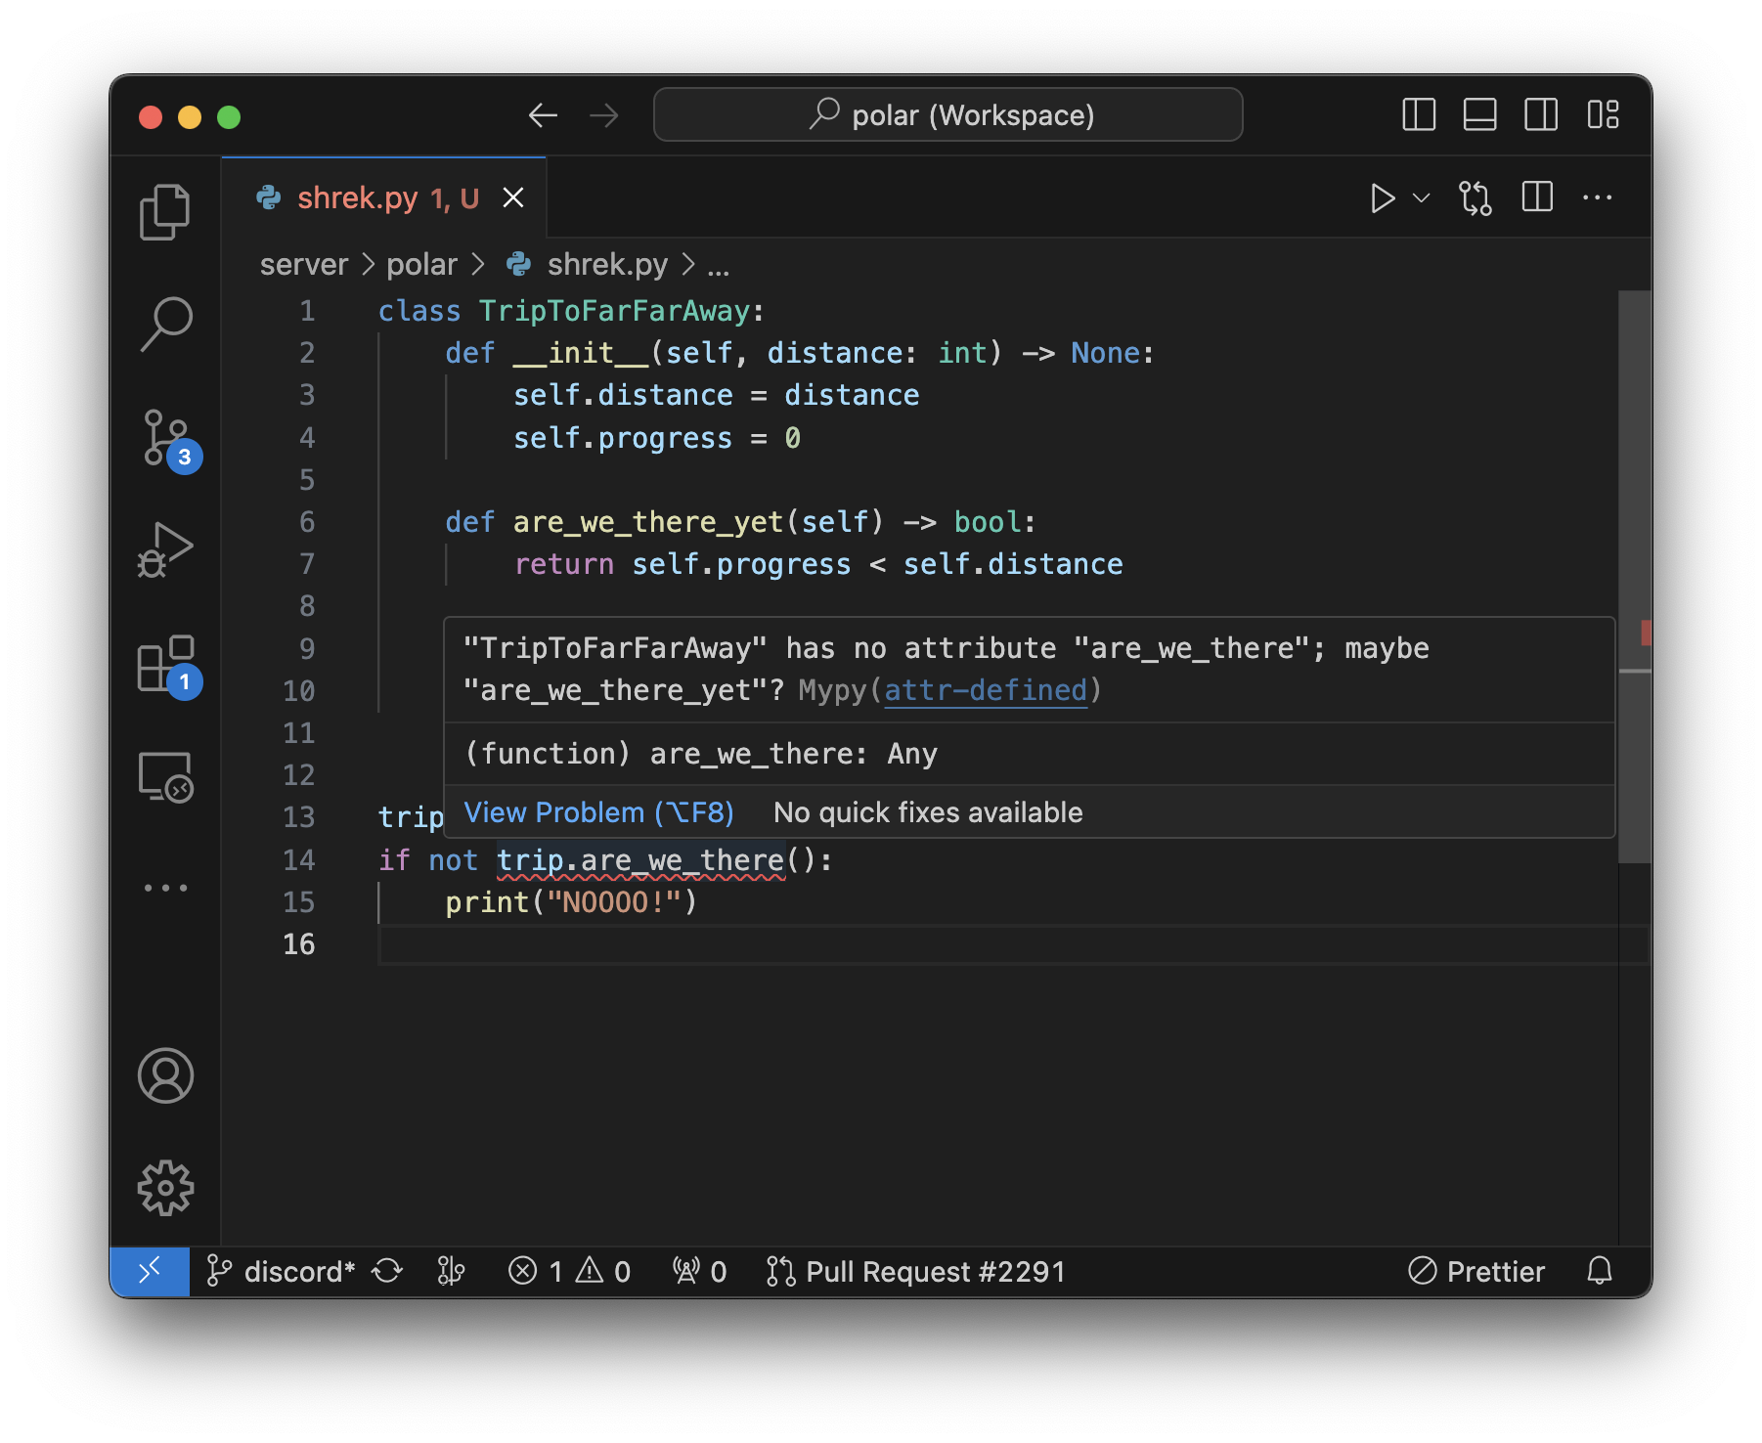Image resolution: width=1762 pixels, height=1443 pixels.
Task: Open the Manage settings gear
Action: [x=165, y=1188]
